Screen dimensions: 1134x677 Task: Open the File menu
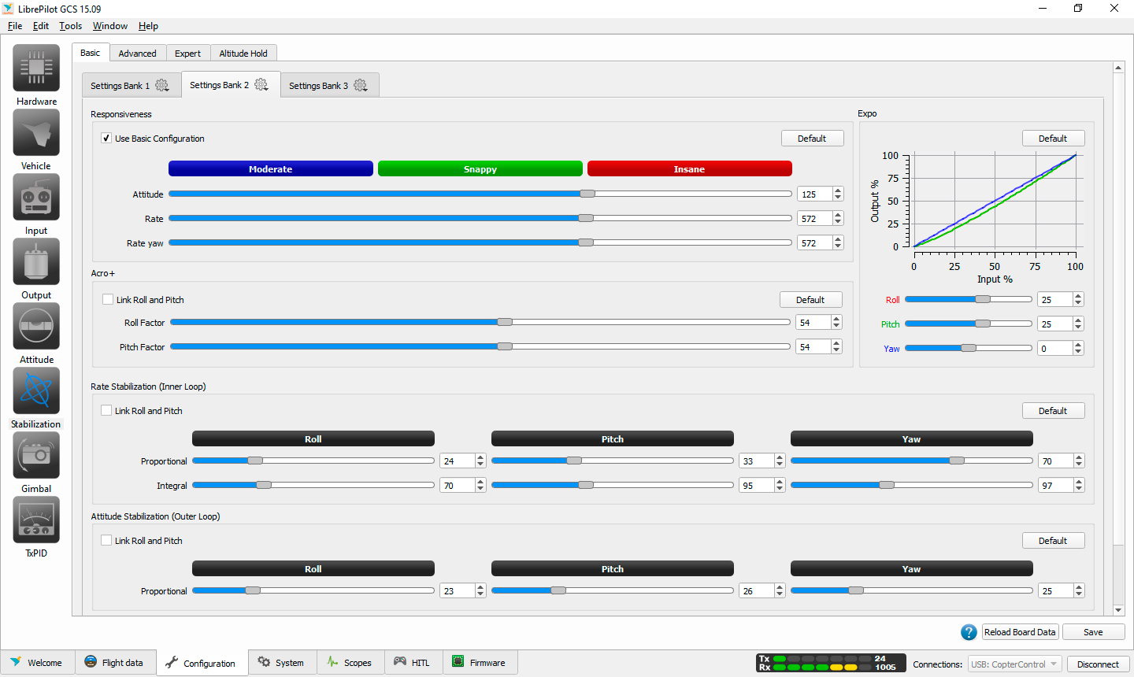[x=15, y=25]
